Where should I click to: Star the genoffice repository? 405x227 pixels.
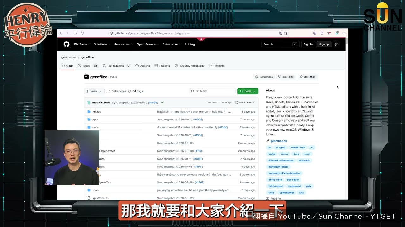pyautogui.click(x=308, y=77)
